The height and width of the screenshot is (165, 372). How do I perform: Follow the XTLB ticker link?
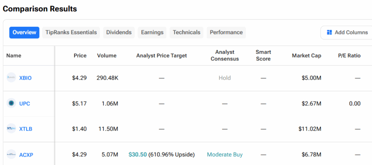26,129
